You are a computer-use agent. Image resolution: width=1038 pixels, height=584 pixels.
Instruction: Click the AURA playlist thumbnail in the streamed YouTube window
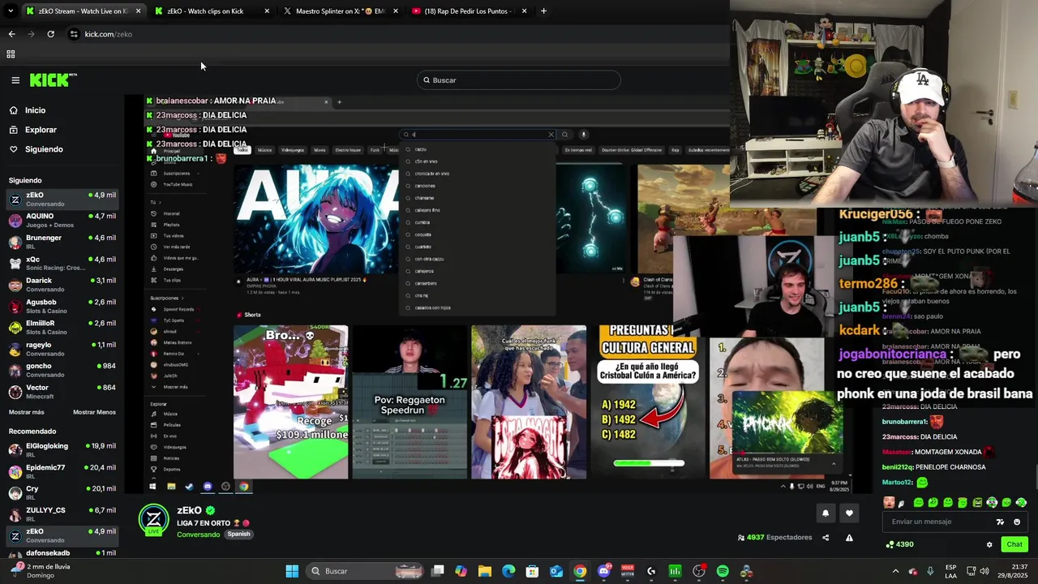coord(315,219)
